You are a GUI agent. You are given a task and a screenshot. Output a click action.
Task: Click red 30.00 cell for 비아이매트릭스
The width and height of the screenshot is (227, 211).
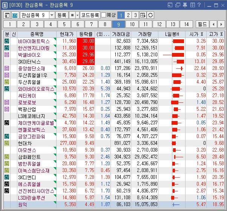coord(86,41)
